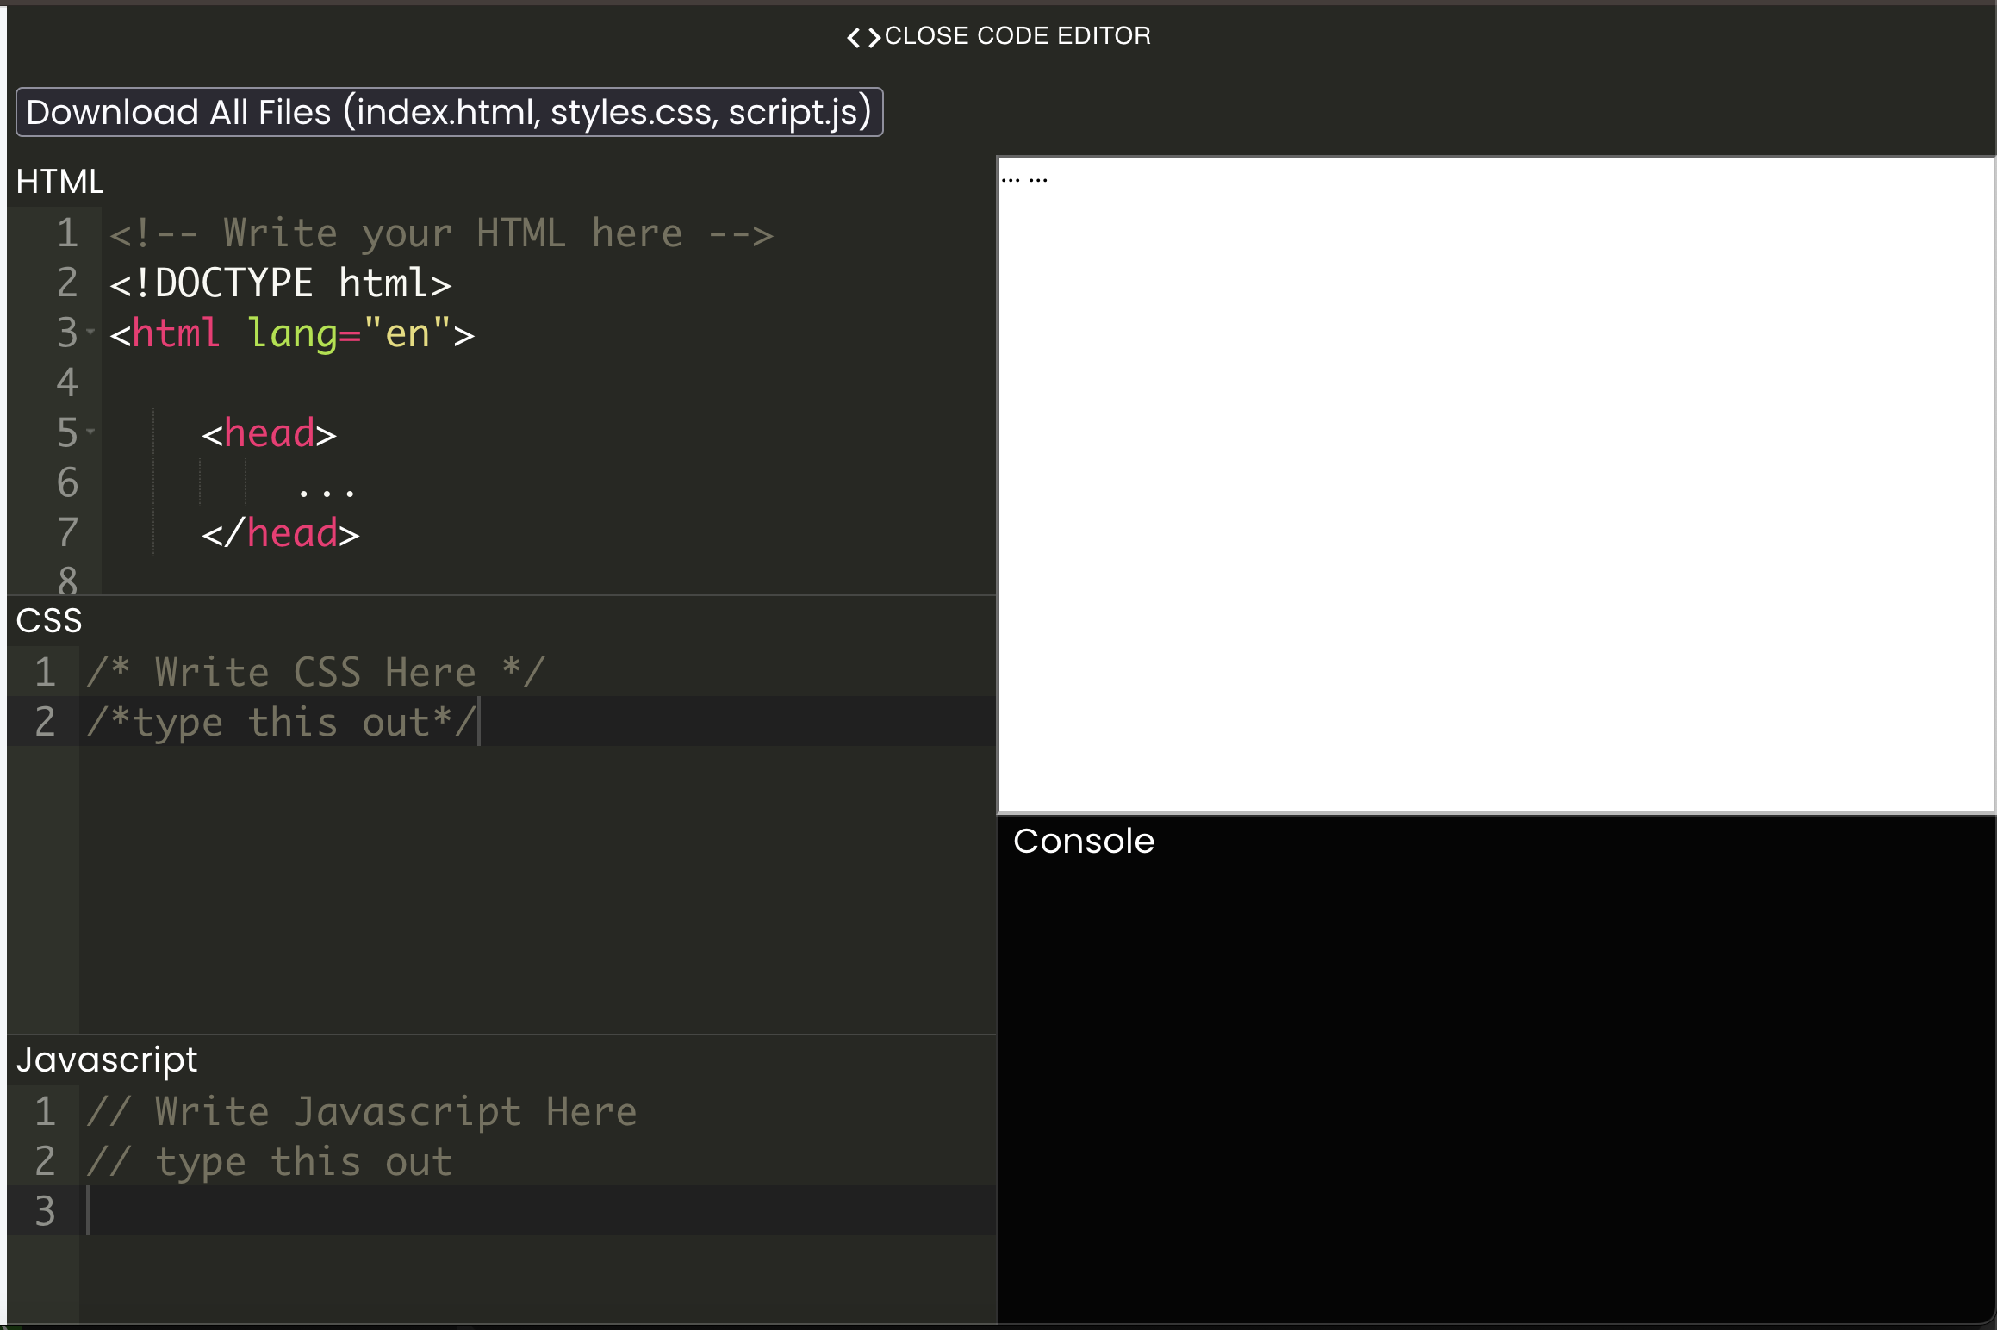This screenshot has height=1330, width=1997.
Task: Click the '// type this out' Javascript line
Action: 269,1161
